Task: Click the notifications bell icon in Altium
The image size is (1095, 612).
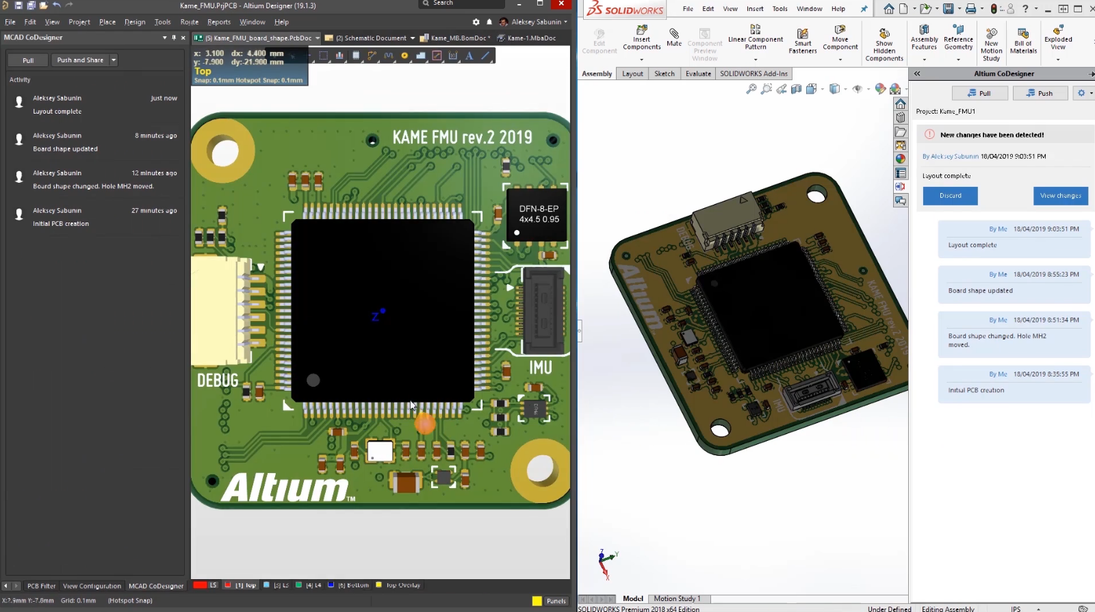Action: 489,22
